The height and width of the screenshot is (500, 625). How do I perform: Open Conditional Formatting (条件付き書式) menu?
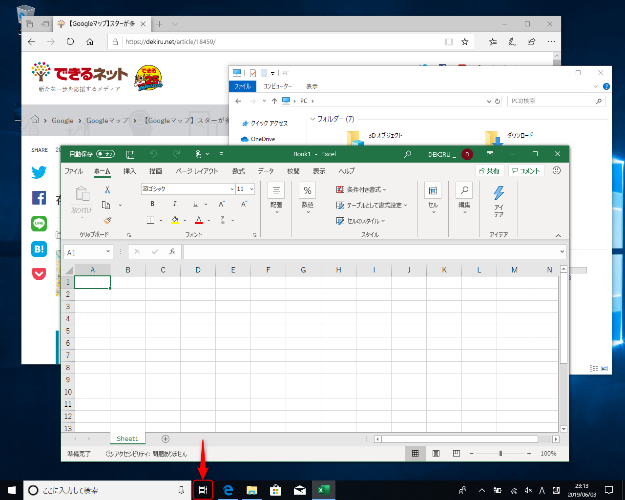click(x=361, y=189)
